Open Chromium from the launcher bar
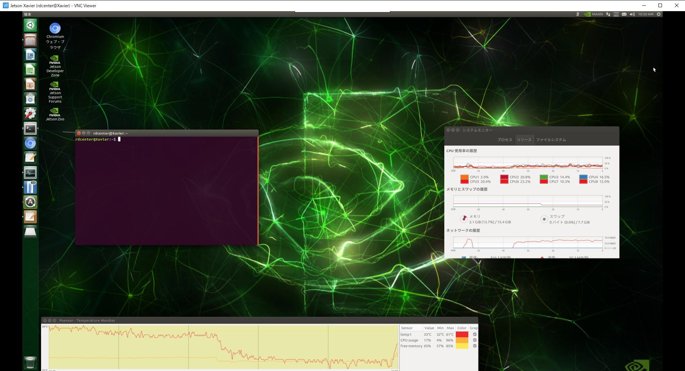This screenshot has height=371, width=685. tap(30, 143)
